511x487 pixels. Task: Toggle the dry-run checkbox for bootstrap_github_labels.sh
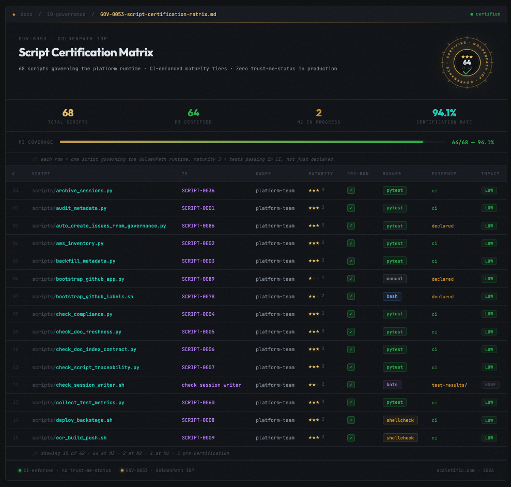pyautogui.click(x=351, y=297)
